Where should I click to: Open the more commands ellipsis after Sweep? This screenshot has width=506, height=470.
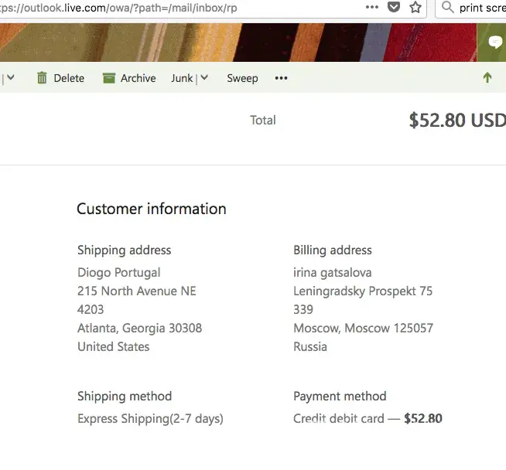(281, 78)
